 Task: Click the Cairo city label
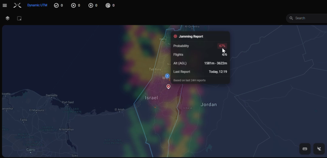click(x=31, y=150)
